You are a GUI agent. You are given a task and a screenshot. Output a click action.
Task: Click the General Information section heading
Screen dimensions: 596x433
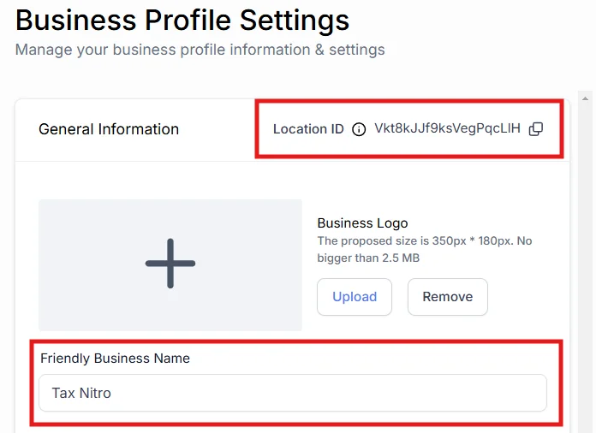click(109, 129)
